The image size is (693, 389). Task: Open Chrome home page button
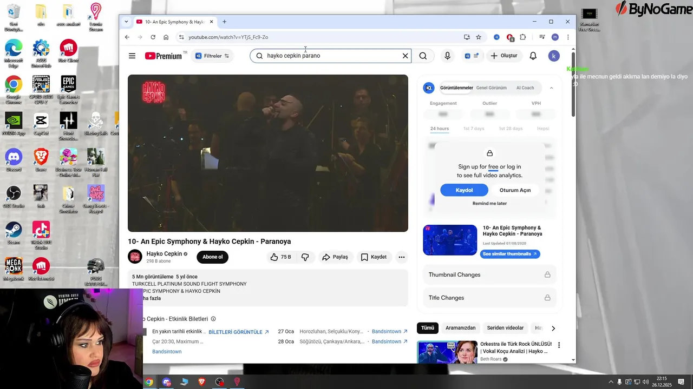[166, 37]
